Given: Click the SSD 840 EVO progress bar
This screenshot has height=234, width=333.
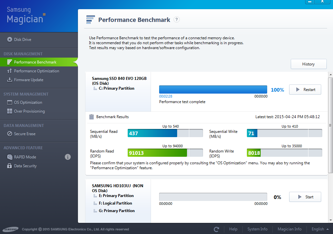Looking at the screenshot, I should tap(213, 90).
